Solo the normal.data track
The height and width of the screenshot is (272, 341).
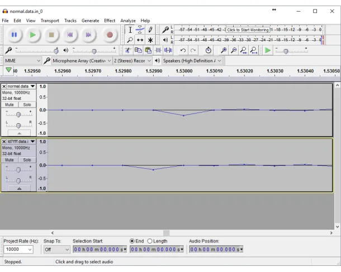(x=27, y=105)
